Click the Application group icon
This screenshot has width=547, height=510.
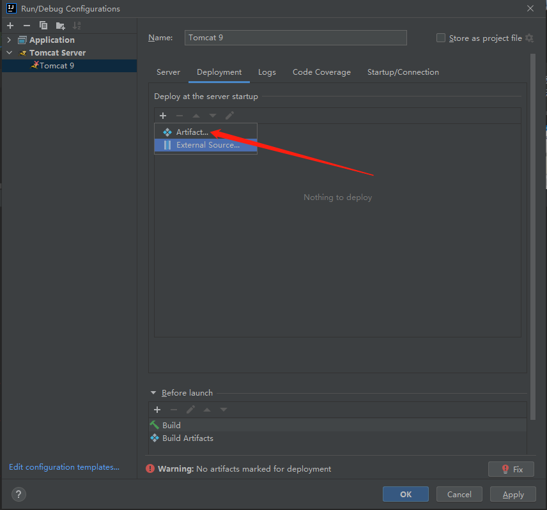22,40
